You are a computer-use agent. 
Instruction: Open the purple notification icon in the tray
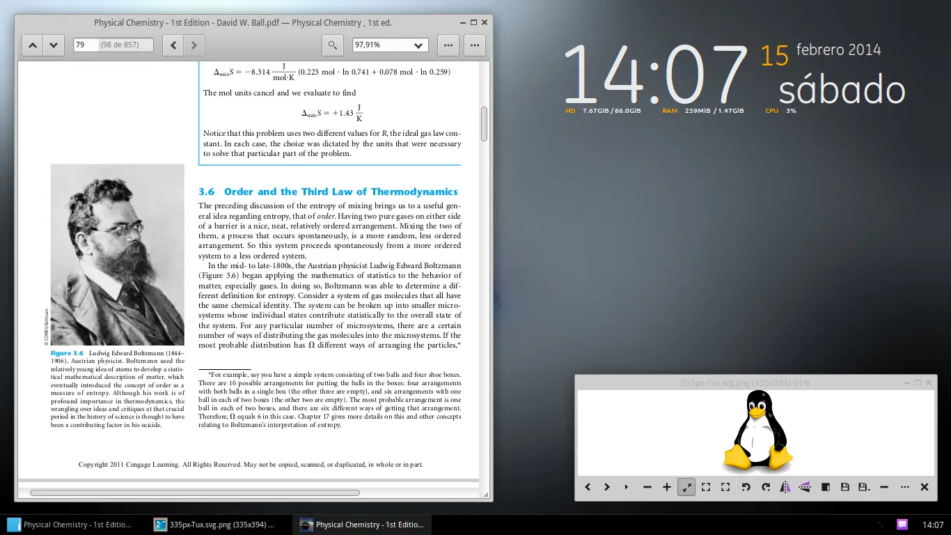pos(902,525)
